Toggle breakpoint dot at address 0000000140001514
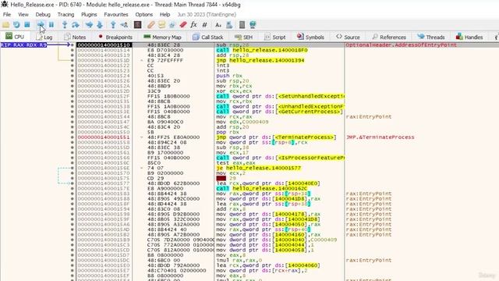This screenshot has width=499, height=281. pyautogui.click(x=73, y=50)
